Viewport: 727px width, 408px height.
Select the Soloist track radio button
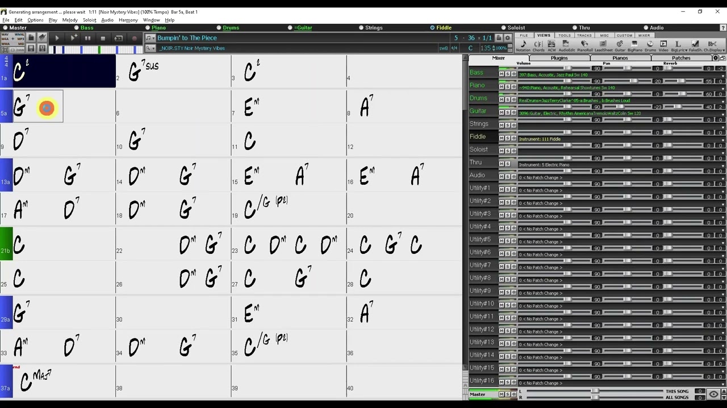pyautogui.click(x=503, y=28)
